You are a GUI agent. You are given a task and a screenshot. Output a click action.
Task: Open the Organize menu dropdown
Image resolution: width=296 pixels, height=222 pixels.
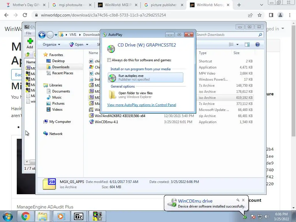pyautogui.click(x=51, y=44)
